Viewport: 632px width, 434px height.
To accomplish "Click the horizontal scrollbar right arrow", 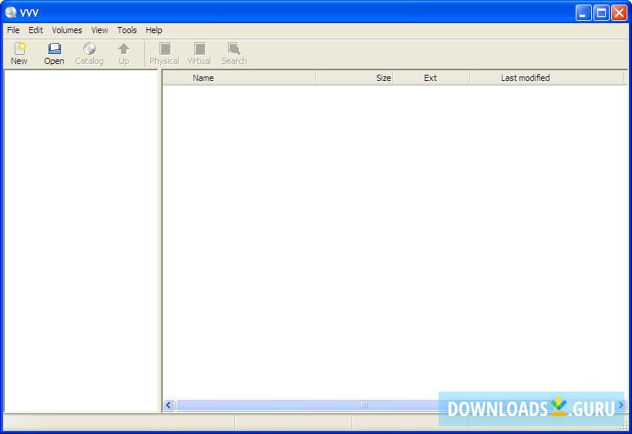I will click(621, 405).
